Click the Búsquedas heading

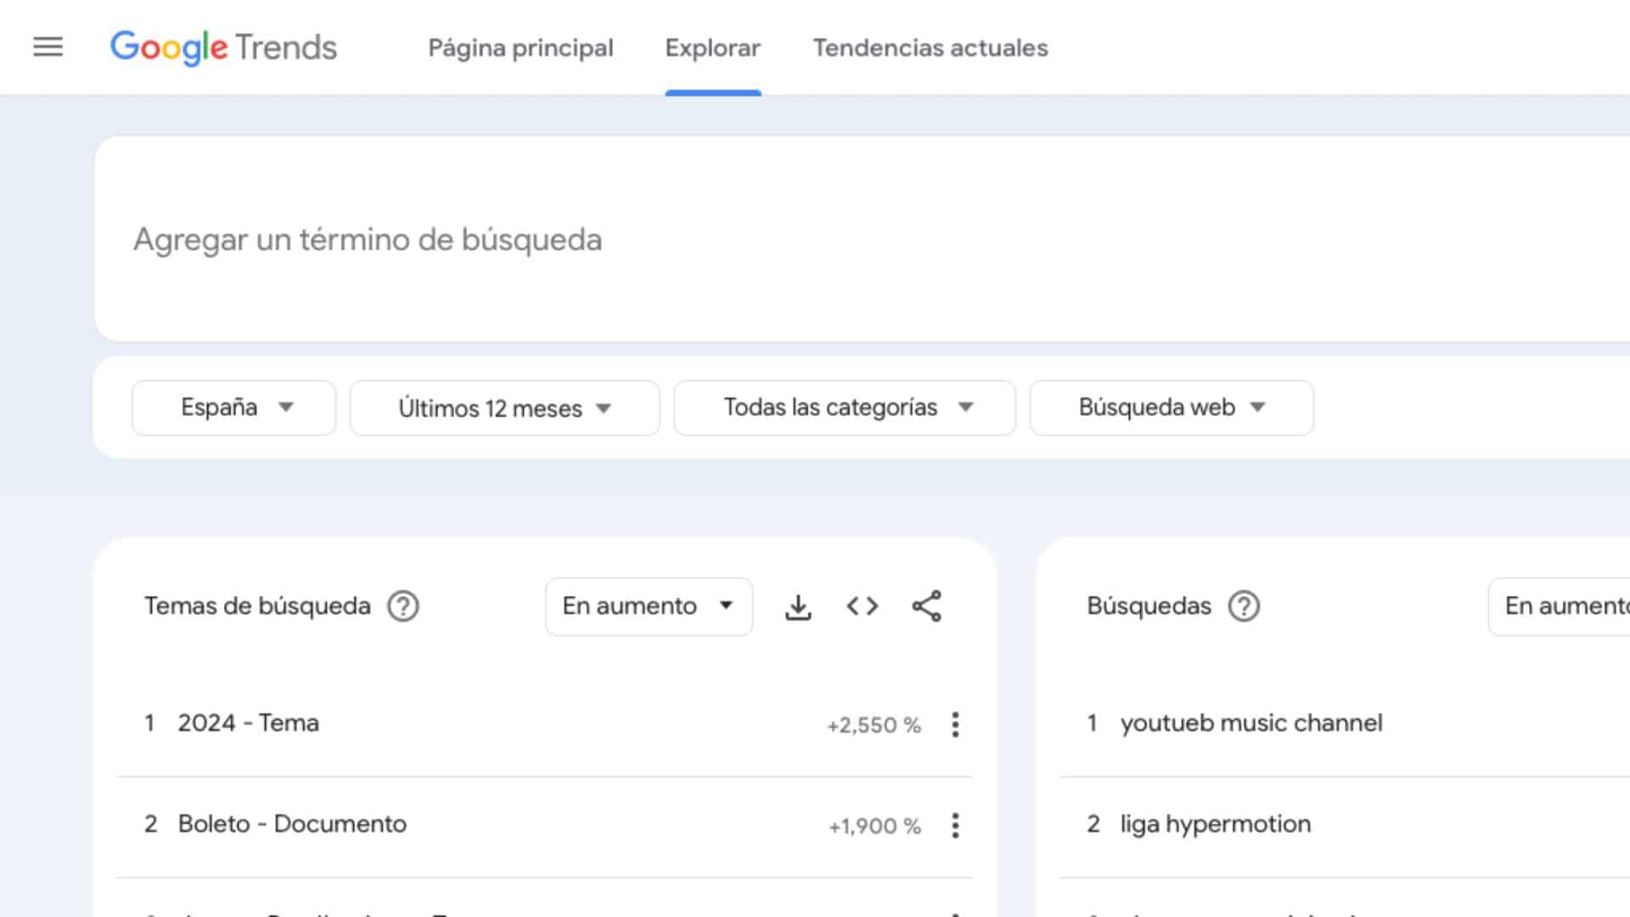pos(1149,606)
